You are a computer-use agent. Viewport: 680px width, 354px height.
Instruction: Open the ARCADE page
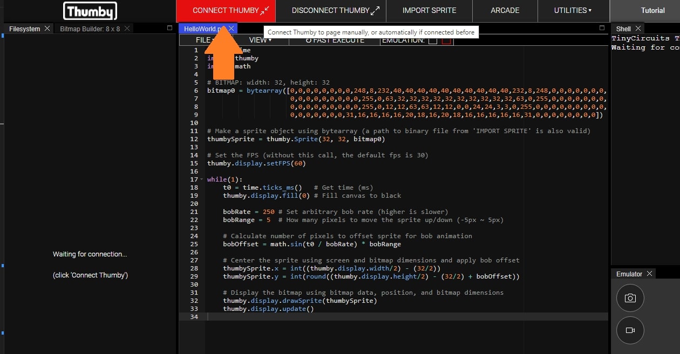[505, 10]
